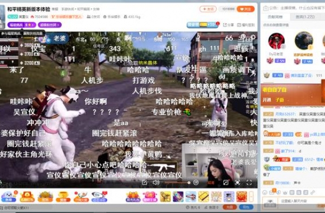Select the contribution ranking tab
This screenshot has width=325, height=213.
tap(275, 17)
